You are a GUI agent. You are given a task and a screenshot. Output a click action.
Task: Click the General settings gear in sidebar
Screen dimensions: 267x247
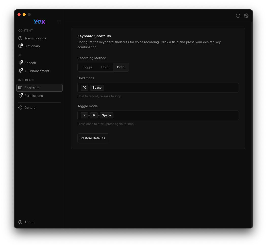20,107
